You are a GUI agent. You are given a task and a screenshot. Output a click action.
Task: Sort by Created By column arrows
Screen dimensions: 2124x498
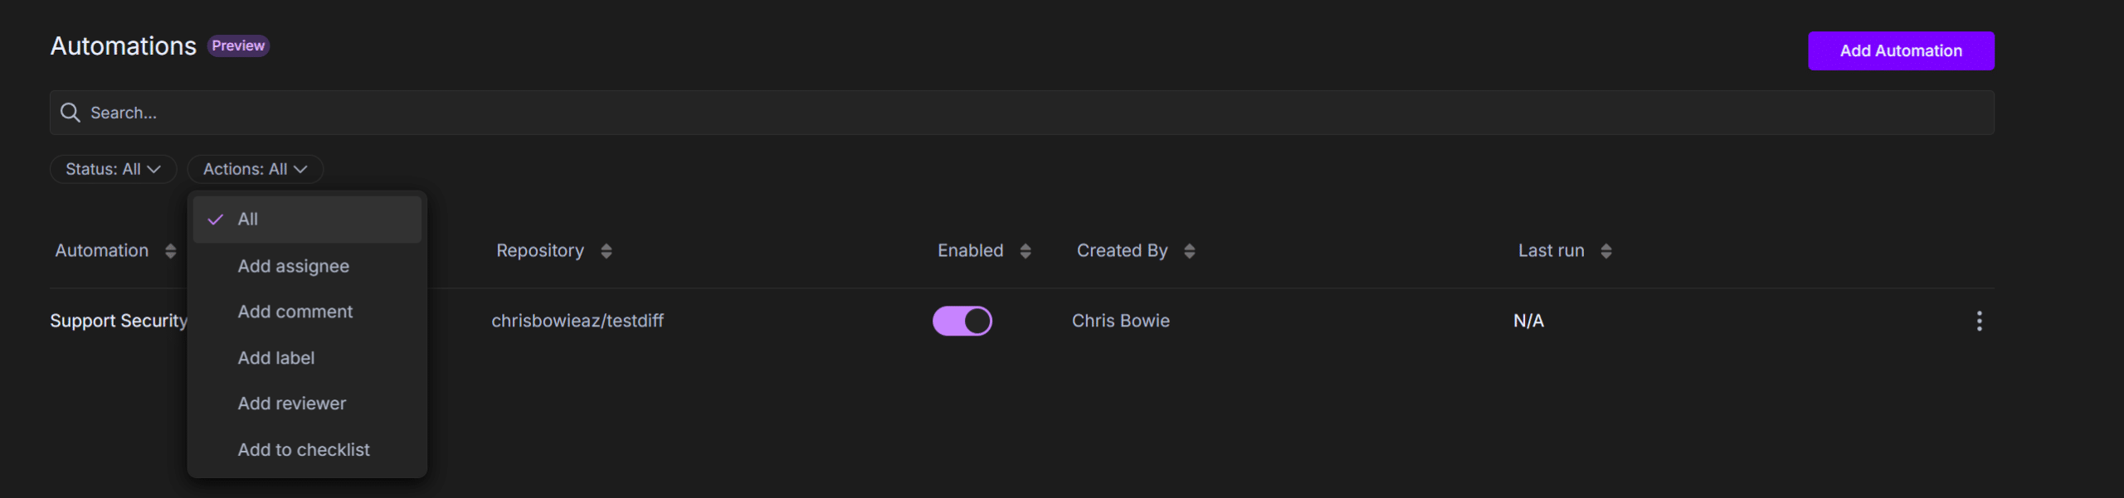(1190, 251)
